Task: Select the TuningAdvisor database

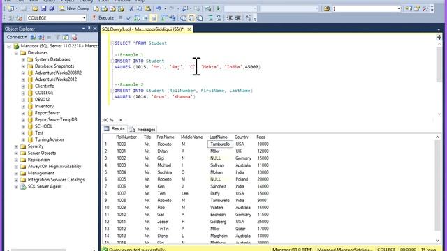Action: [x=50, y=139]
